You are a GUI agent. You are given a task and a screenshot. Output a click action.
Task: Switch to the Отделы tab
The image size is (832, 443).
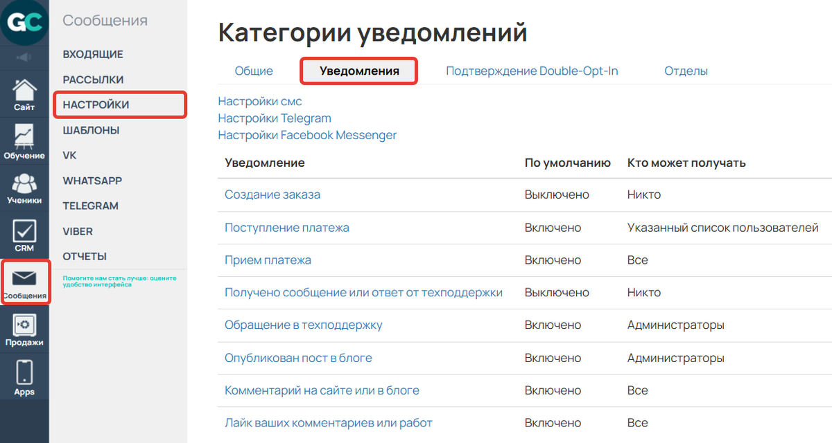(686, 71)
